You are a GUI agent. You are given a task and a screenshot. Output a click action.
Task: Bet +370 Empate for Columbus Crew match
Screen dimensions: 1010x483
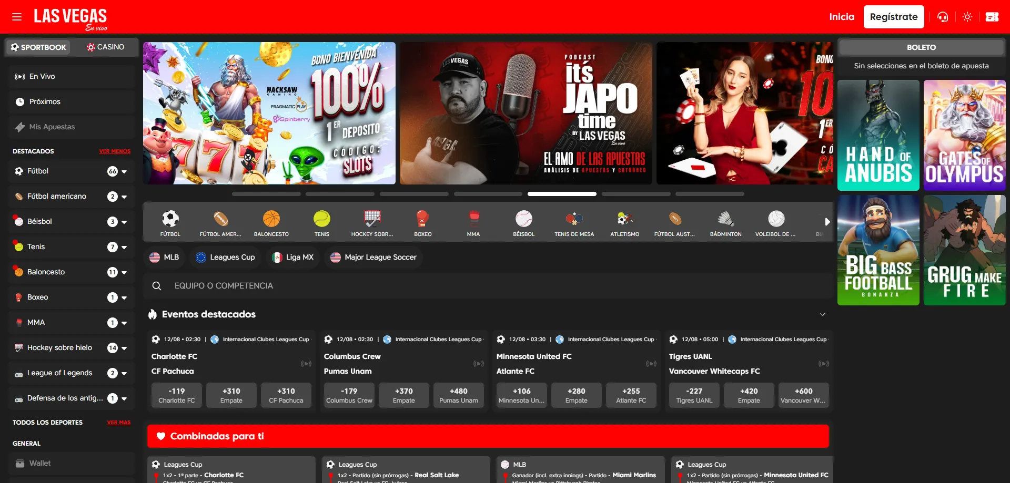click(x=404, y=395)
